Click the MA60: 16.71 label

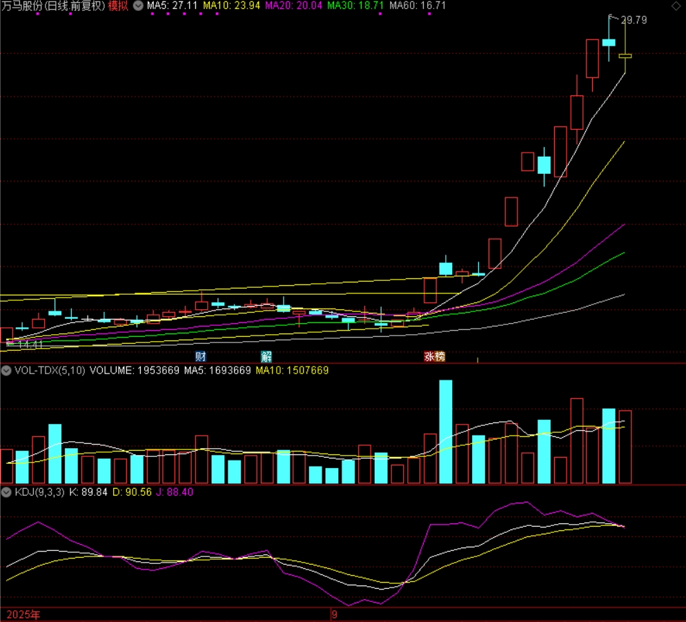418,6
